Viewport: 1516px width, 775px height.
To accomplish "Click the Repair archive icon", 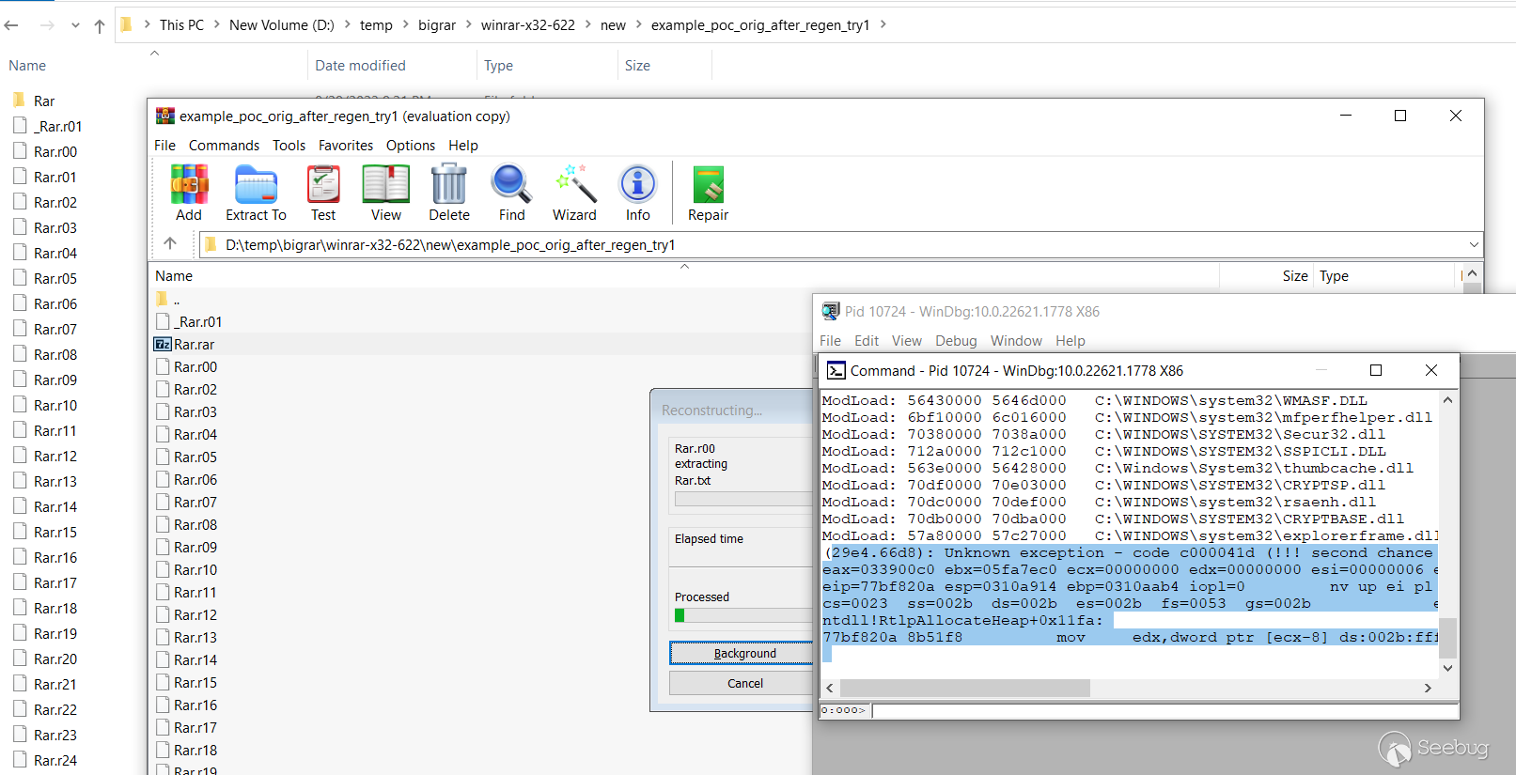I will click(x=708, y=185).
